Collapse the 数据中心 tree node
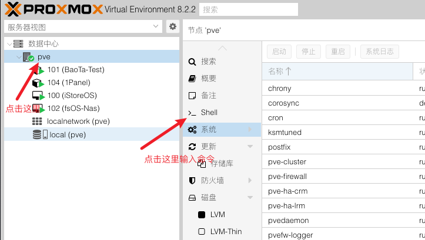The width and height of the screenshot is (425, 240). [x=9, y=44]
